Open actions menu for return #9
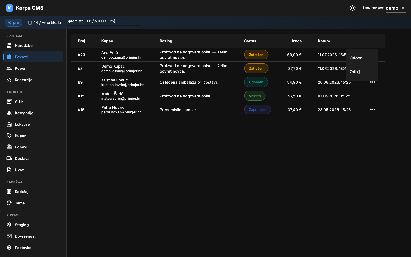Viewport: 411px width, 257px height. pyautogui.click(x=372, y=82)
